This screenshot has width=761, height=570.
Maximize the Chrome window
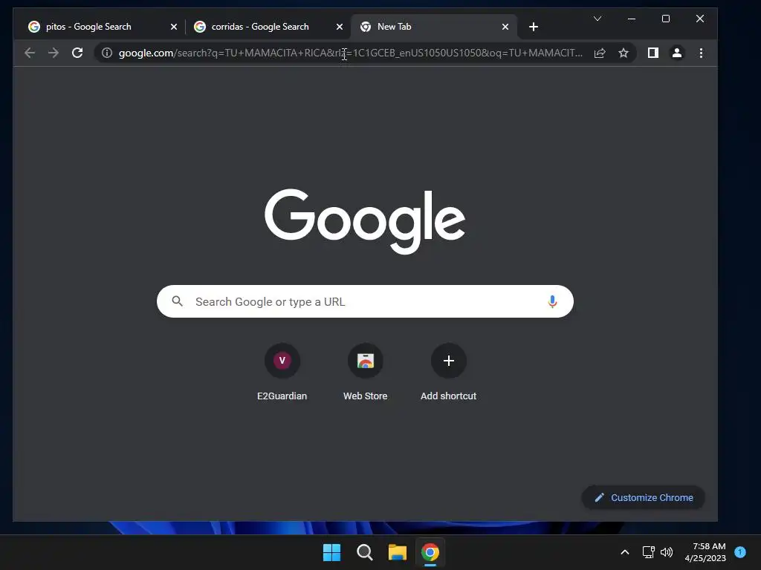click(x=666, y=19)
